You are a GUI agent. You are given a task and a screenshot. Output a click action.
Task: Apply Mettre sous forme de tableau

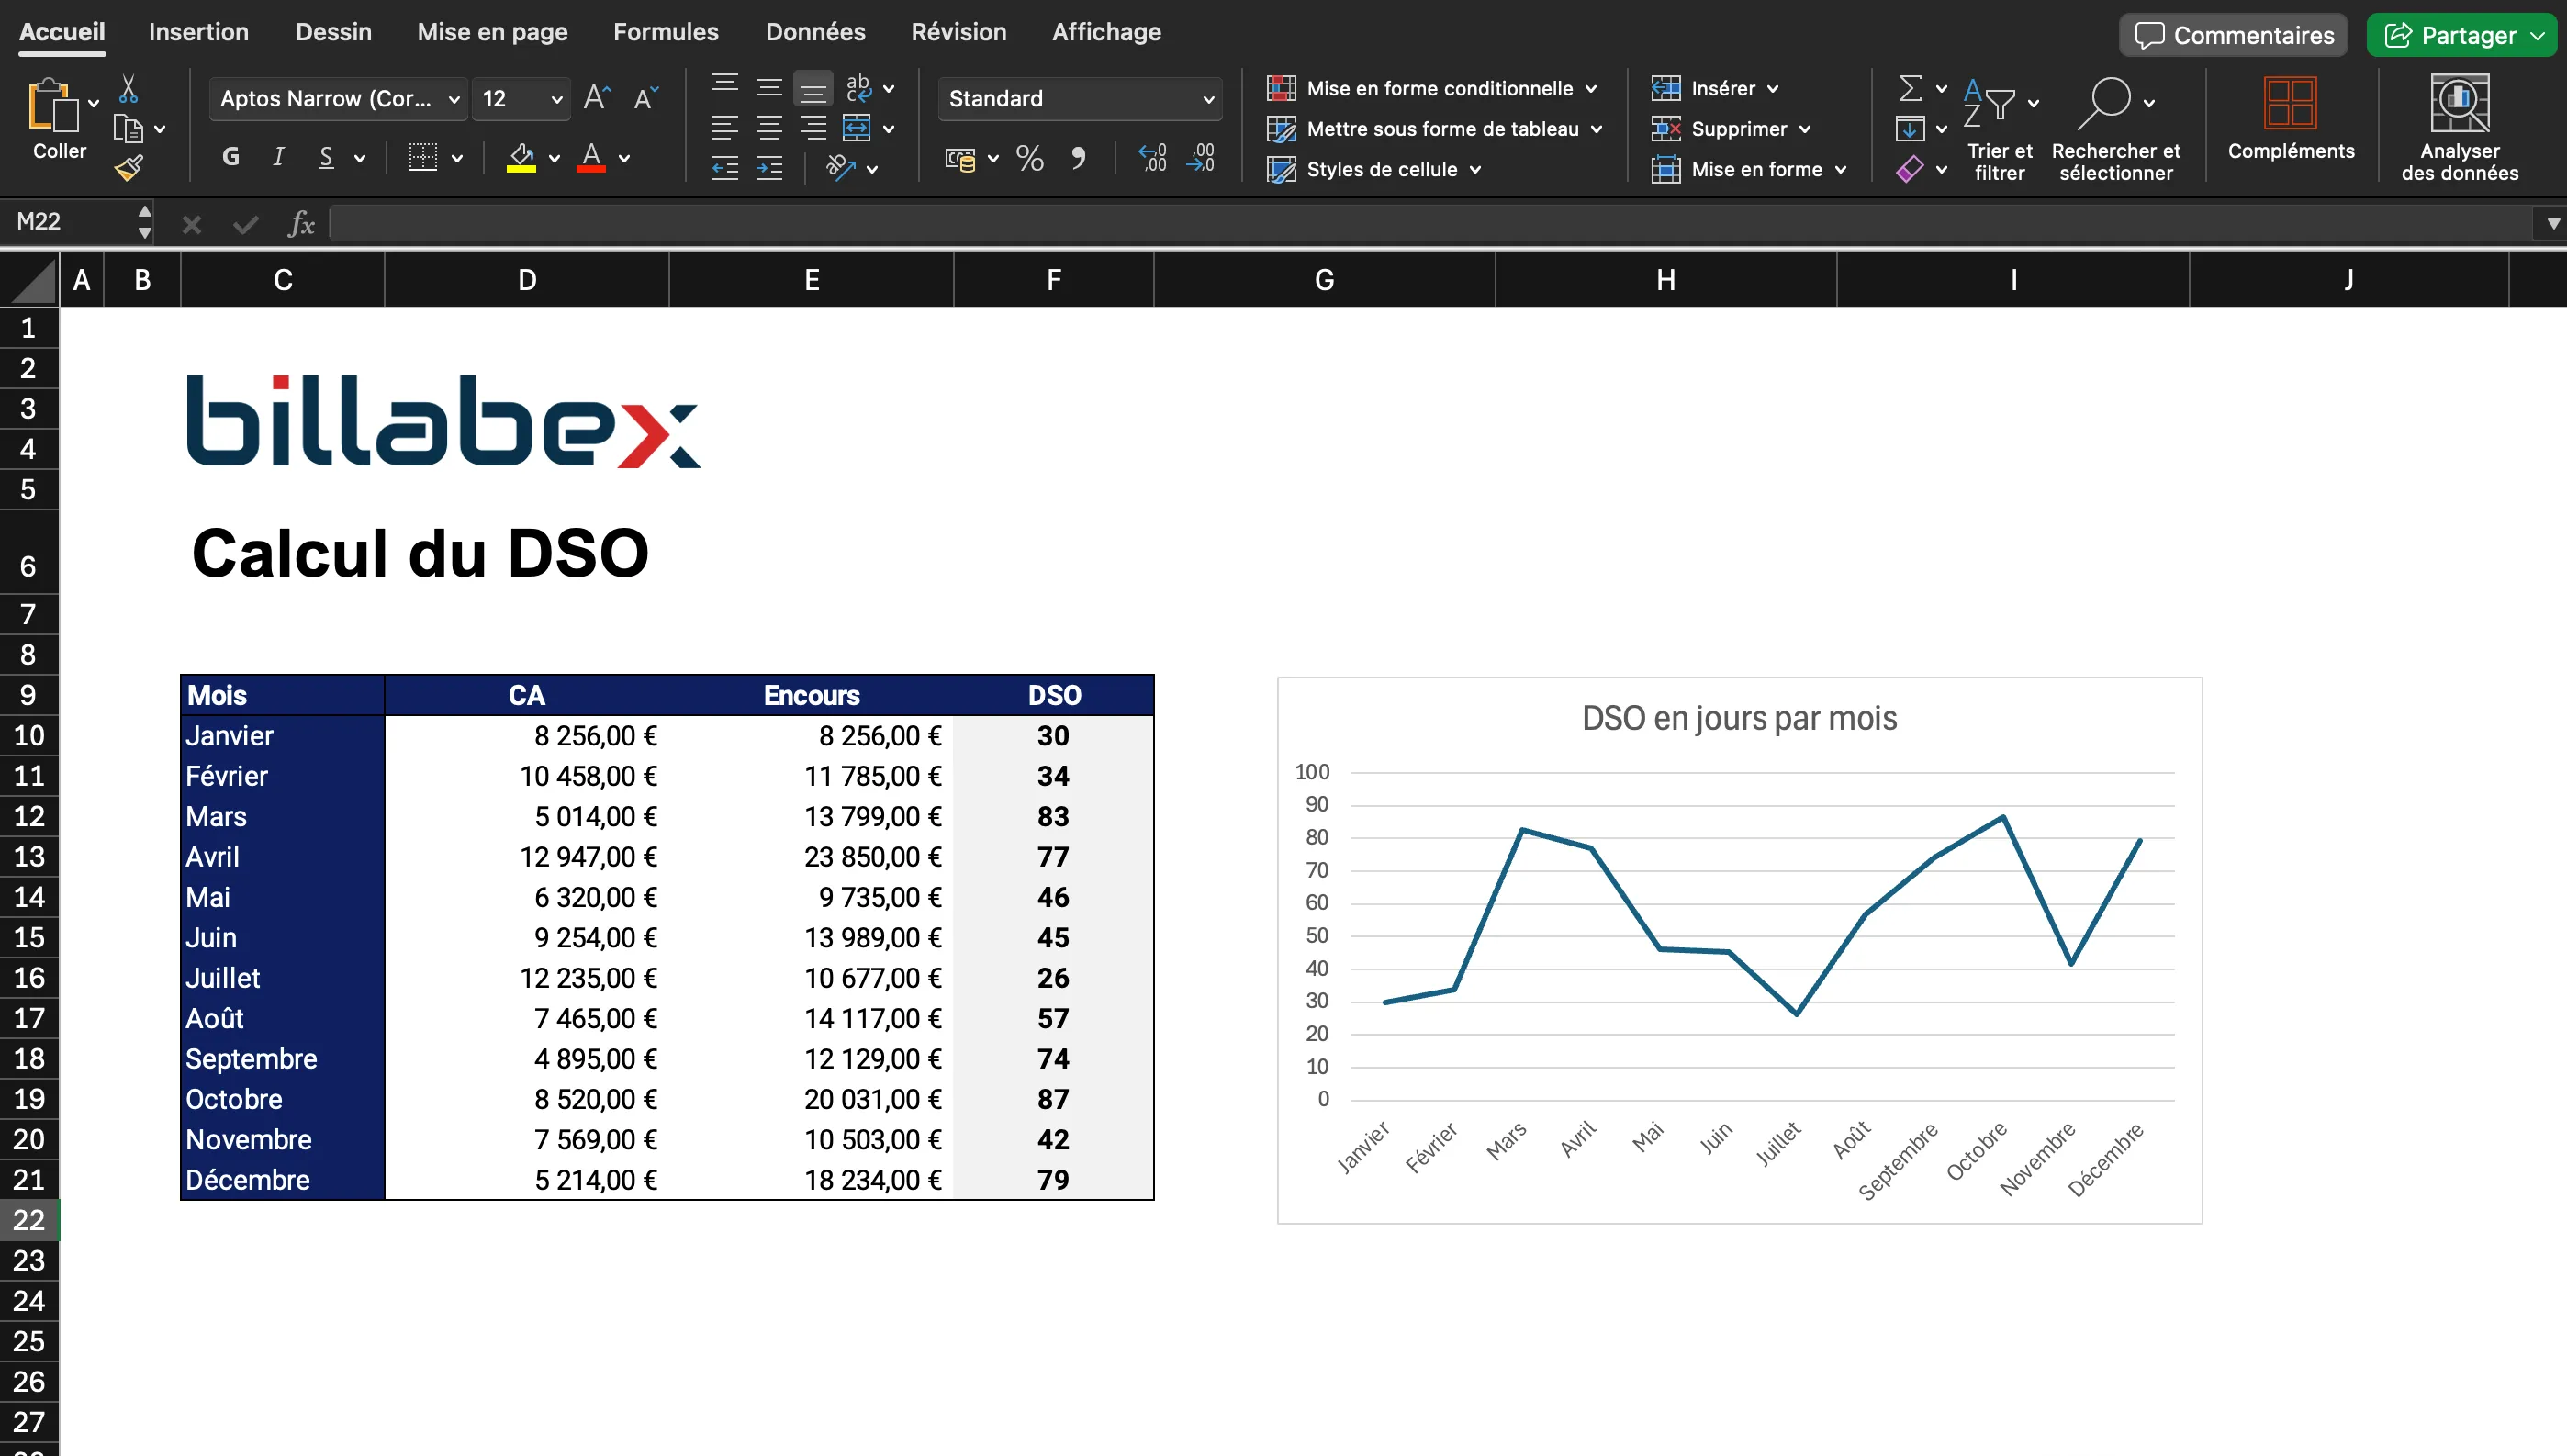(1440, 128)
